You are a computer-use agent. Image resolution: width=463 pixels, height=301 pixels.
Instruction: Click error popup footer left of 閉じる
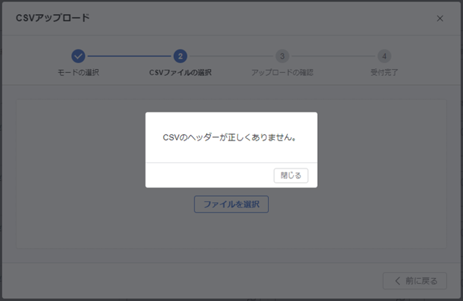coord(207,175)
